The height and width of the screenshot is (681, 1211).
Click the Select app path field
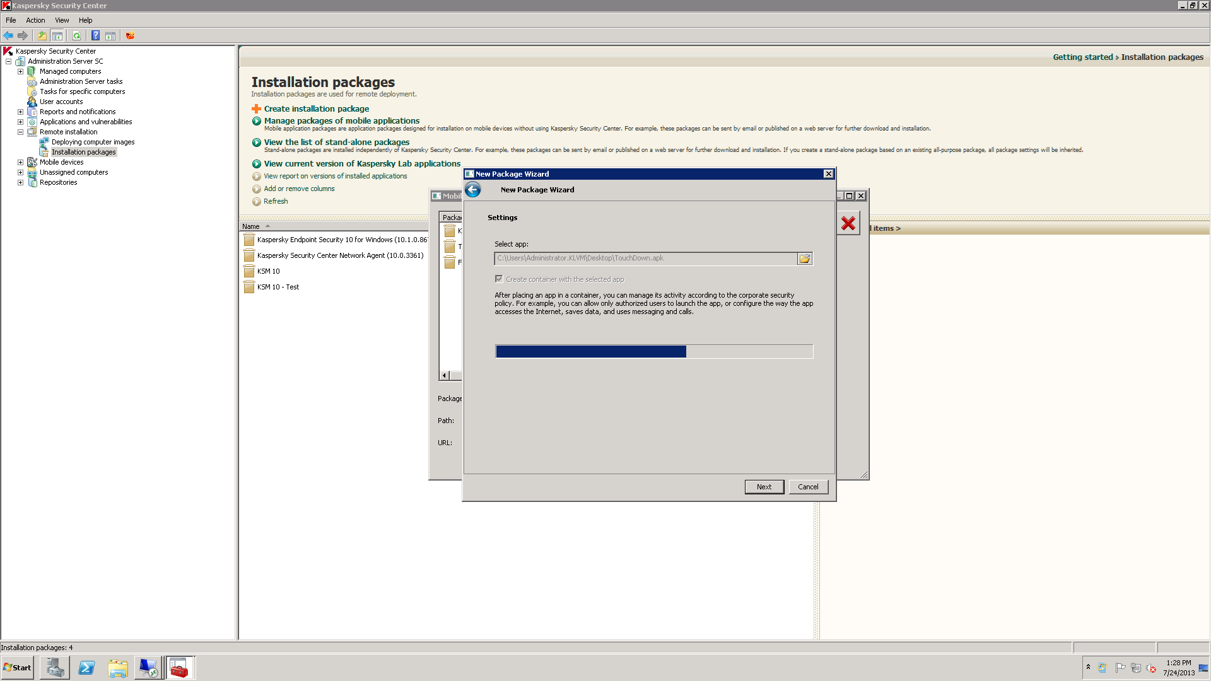coord(646,259)
